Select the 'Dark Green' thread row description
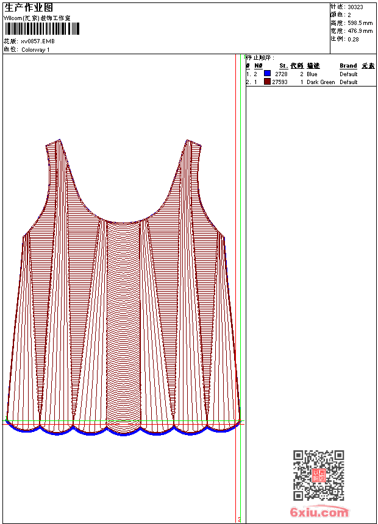378x524 pixels. (321, 82)
